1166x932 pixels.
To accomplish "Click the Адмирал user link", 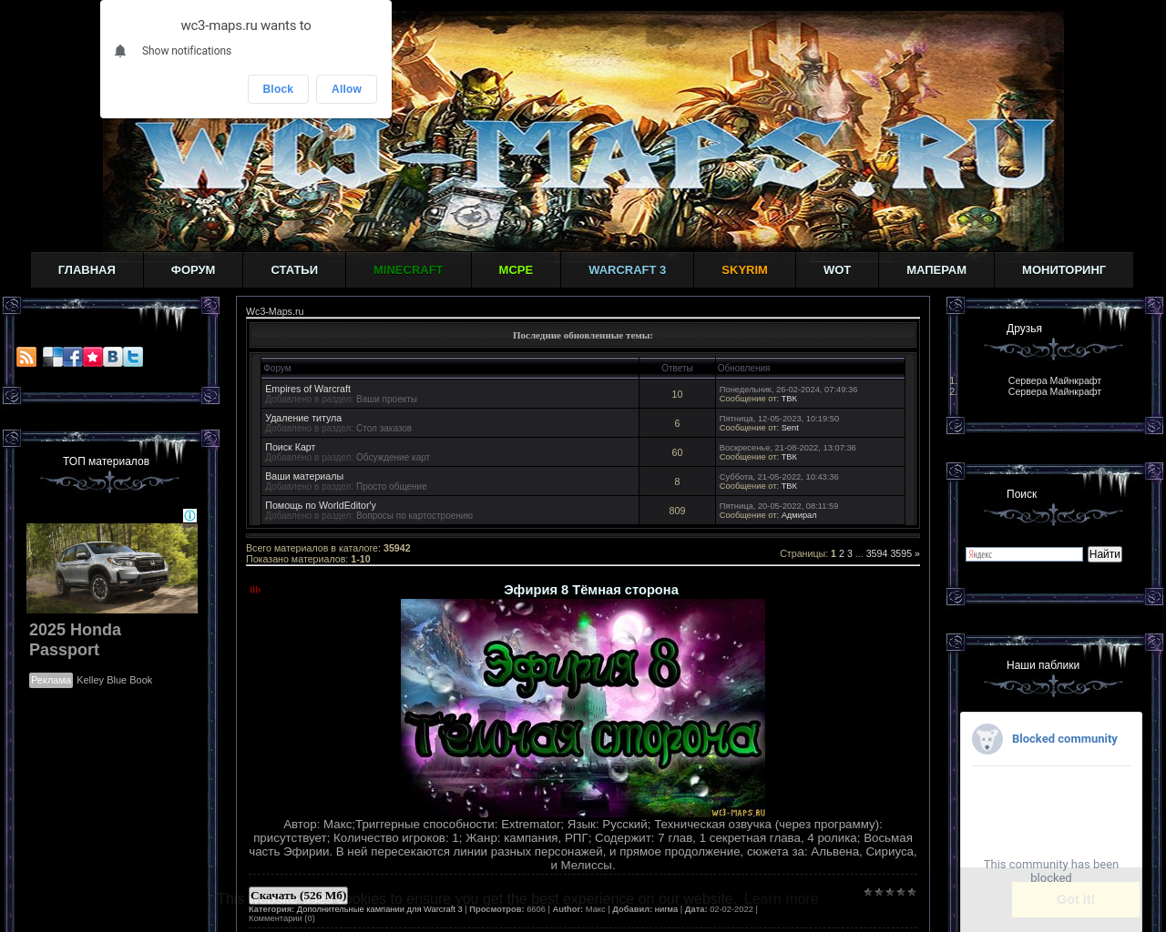I will pyautogui.click(x=799, y=515).
